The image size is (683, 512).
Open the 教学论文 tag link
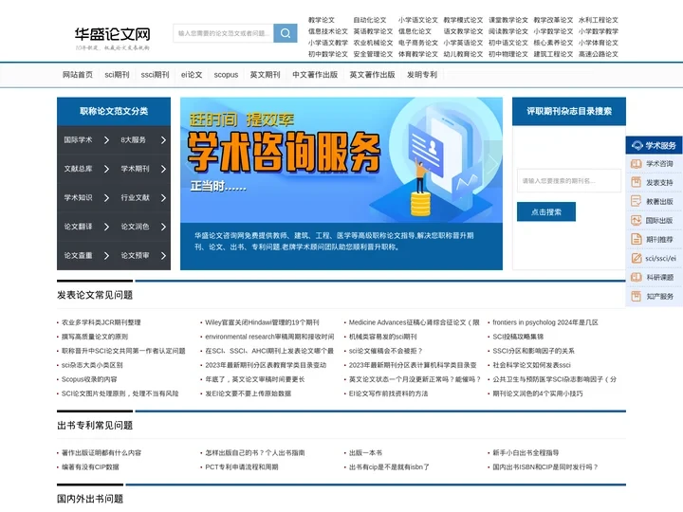click(322, 20)
